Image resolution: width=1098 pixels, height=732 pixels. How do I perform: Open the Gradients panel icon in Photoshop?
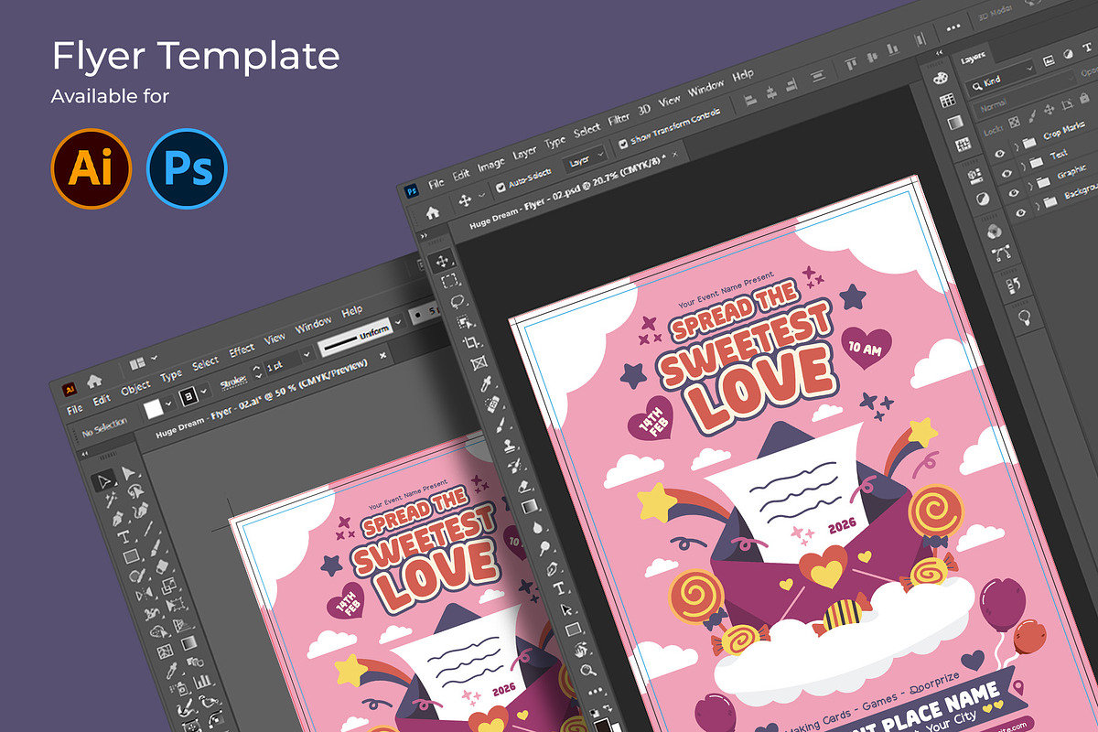tap(955, 123)
